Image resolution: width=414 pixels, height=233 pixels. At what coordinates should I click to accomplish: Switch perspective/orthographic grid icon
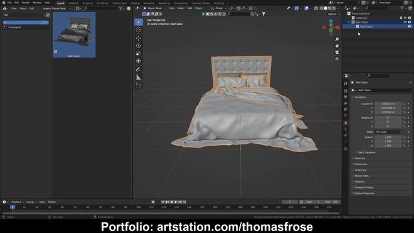pyautogui.click(x=337, y=59)
